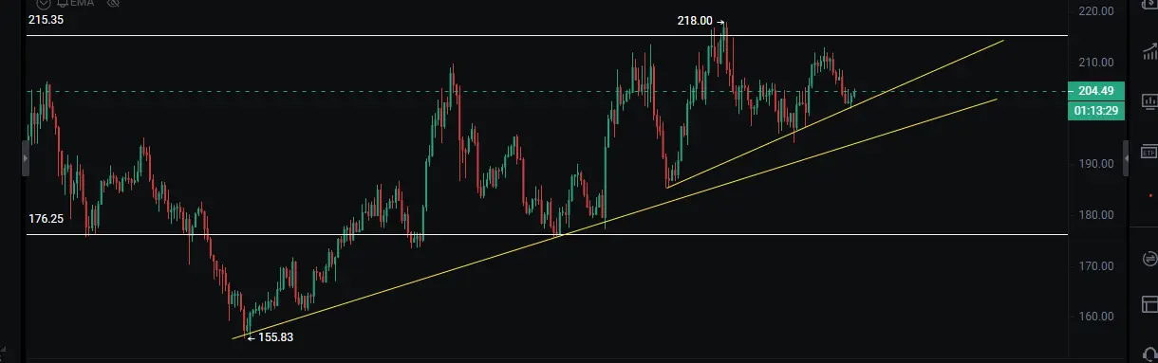1158x363 pixels.
Task: Expand the left panel using the edge handle
Action: click(x=26, y=158)
